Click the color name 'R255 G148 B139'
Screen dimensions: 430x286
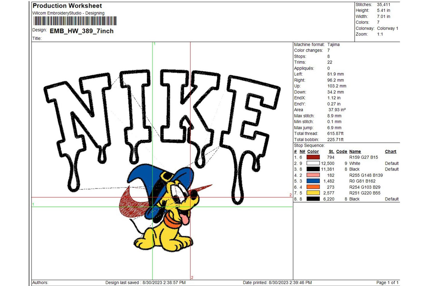[x=366, y=175]
